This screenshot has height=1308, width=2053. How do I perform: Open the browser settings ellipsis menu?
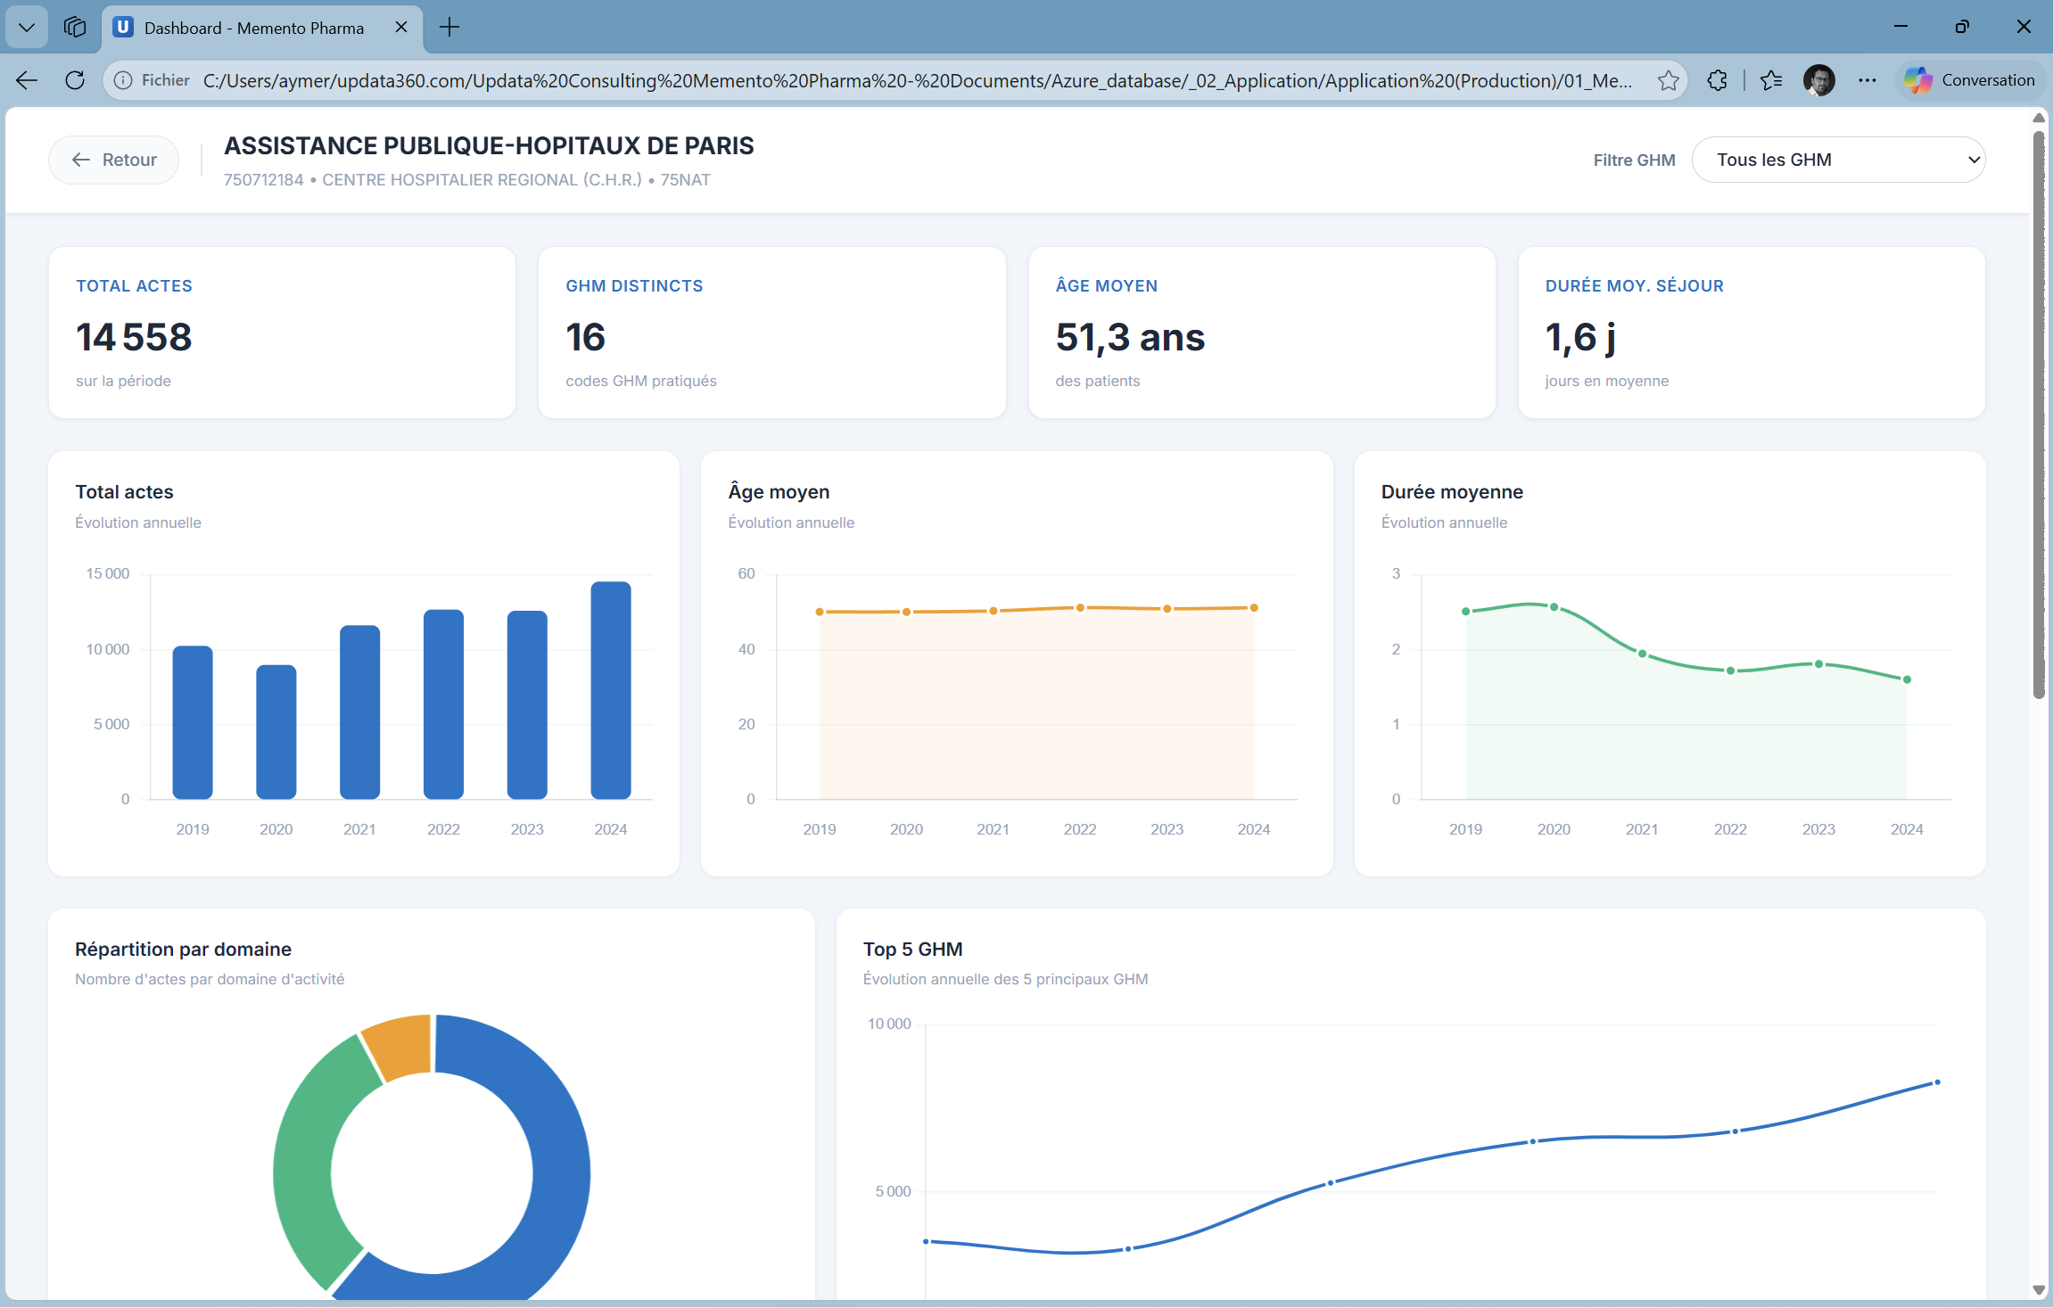click(x=1867, y=80)
